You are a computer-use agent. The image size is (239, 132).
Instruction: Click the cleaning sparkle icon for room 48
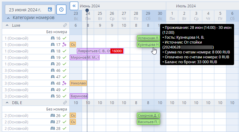(x=64, y=83)
